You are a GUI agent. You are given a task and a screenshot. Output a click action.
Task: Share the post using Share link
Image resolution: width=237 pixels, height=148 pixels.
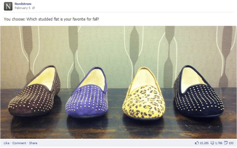pyautogui.click(x=33, y=143)
